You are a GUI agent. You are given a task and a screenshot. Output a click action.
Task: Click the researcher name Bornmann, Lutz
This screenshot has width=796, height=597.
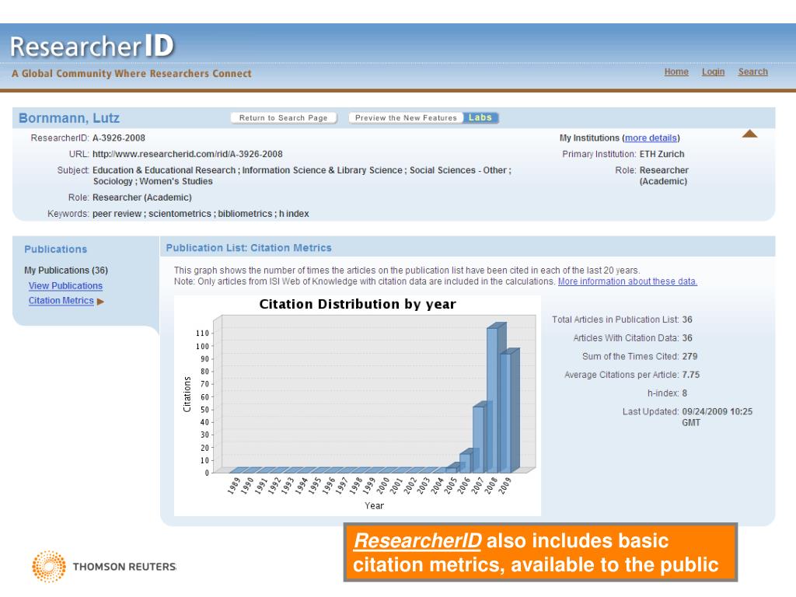pos(69,118)
